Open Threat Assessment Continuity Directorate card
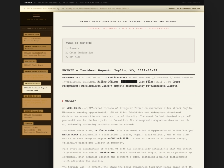 (x=37, y=130)
